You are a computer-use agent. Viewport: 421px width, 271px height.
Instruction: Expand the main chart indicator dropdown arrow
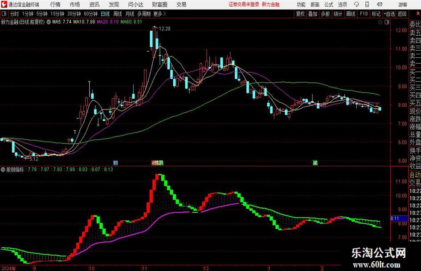tap(49, 22)
